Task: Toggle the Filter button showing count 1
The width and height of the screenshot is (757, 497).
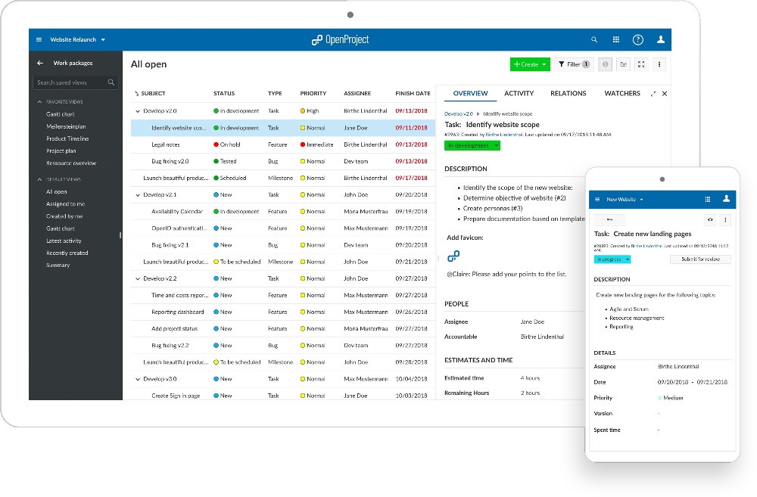Action: (574, 64)
